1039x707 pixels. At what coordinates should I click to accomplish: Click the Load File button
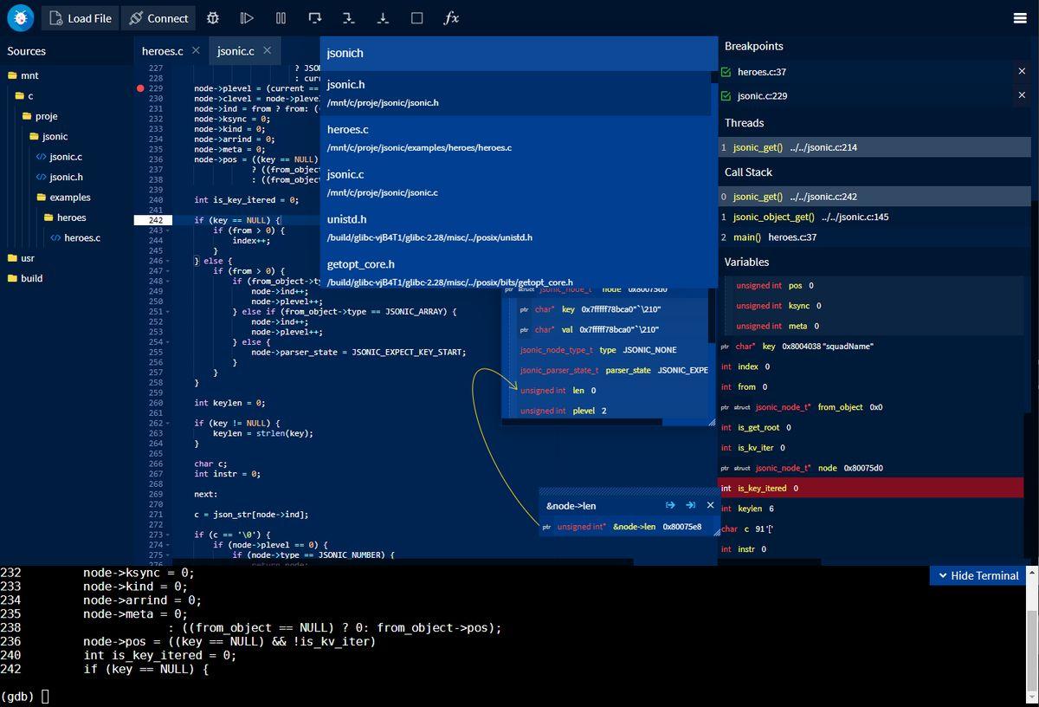tap(79, 18)
